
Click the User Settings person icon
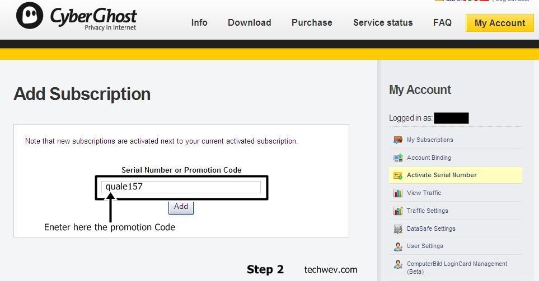coord(398,246)
